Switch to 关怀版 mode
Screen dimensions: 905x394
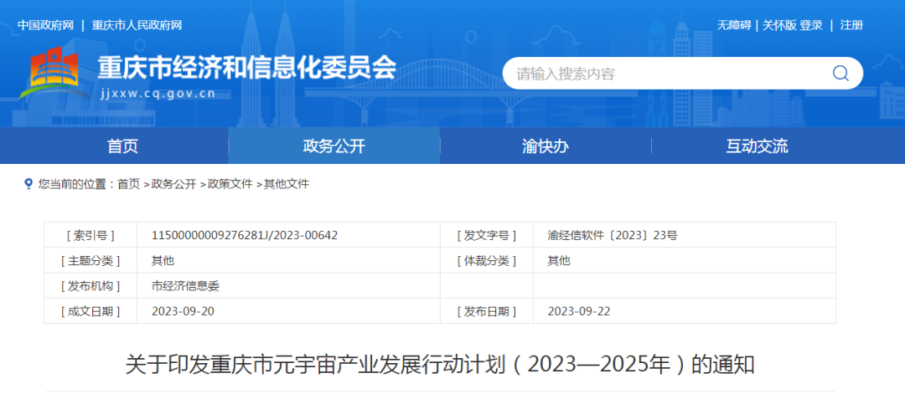tap(779, 25)
